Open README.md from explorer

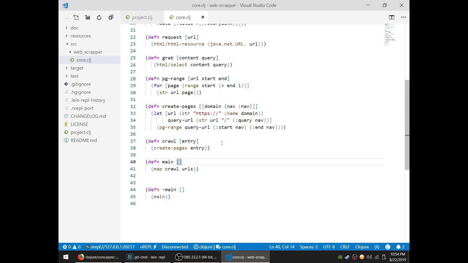click(x=84, y=140)
